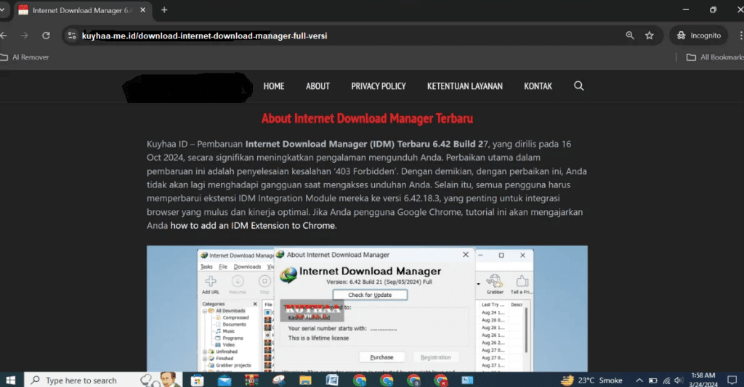The height and width of the screenshot is (387, 744).
Task: Open the Mail app from taskbar
Action: click(225, 380)
